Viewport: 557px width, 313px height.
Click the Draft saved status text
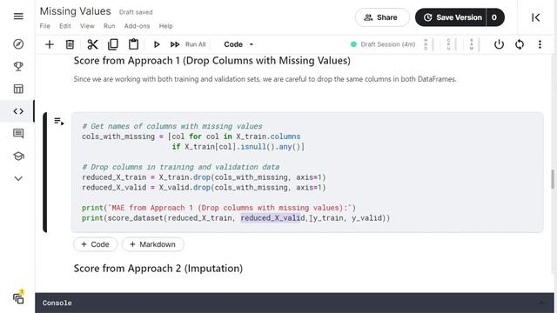click(x=136, y=12)
